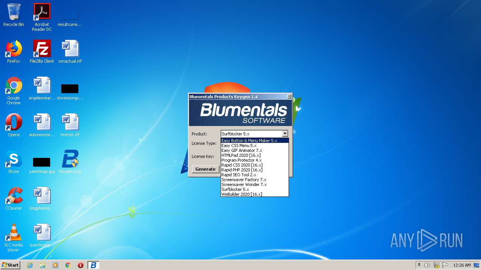Show hidden system tray icons
This screenshot has width=481, height=270.
[419, 265]
